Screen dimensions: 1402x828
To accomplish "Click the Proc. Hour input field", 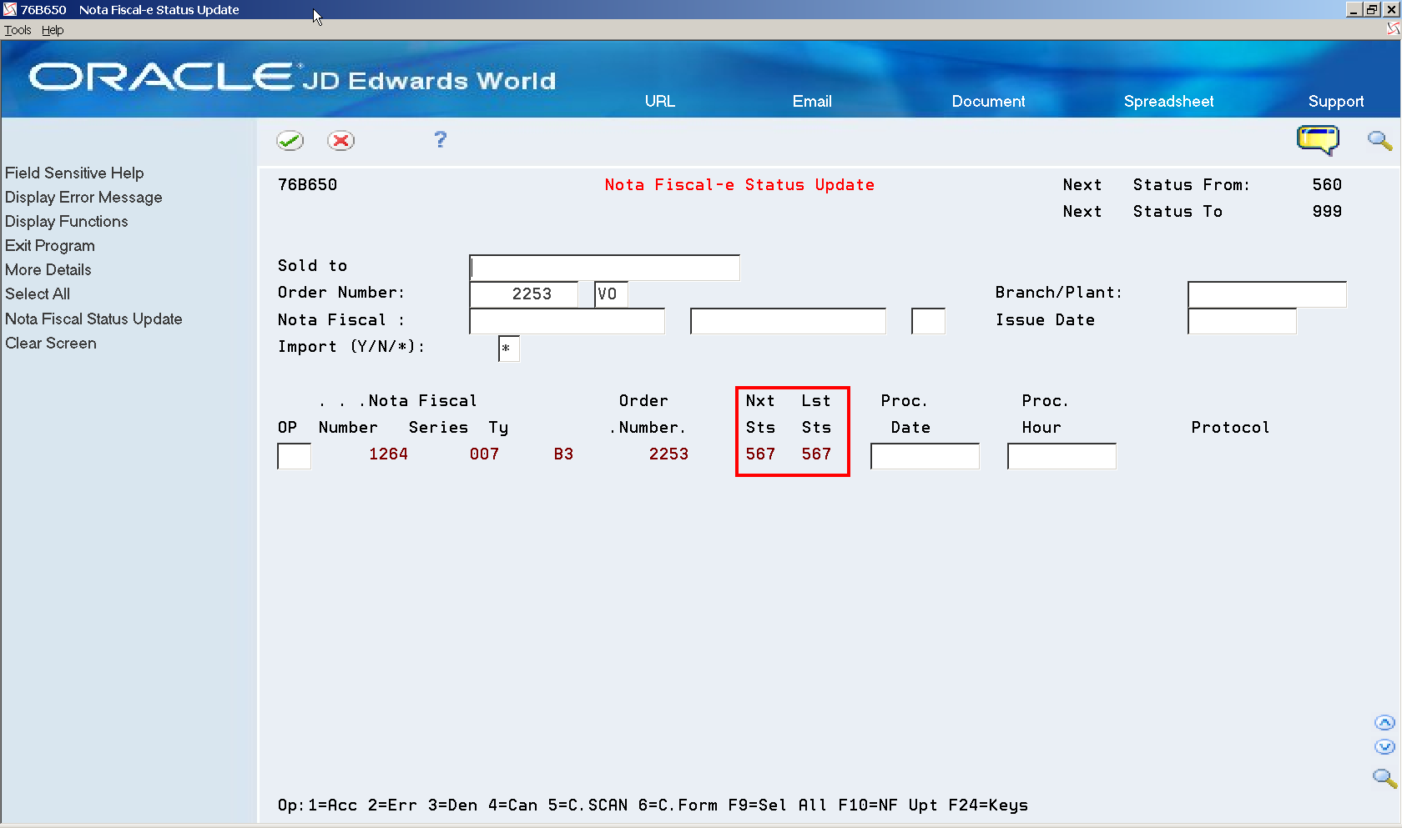I will click(1062, 456).
